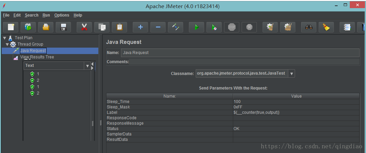This screenshot has width=366, height=153.
Task: Save the test plan with floppy icon
Action: point(63,27)
